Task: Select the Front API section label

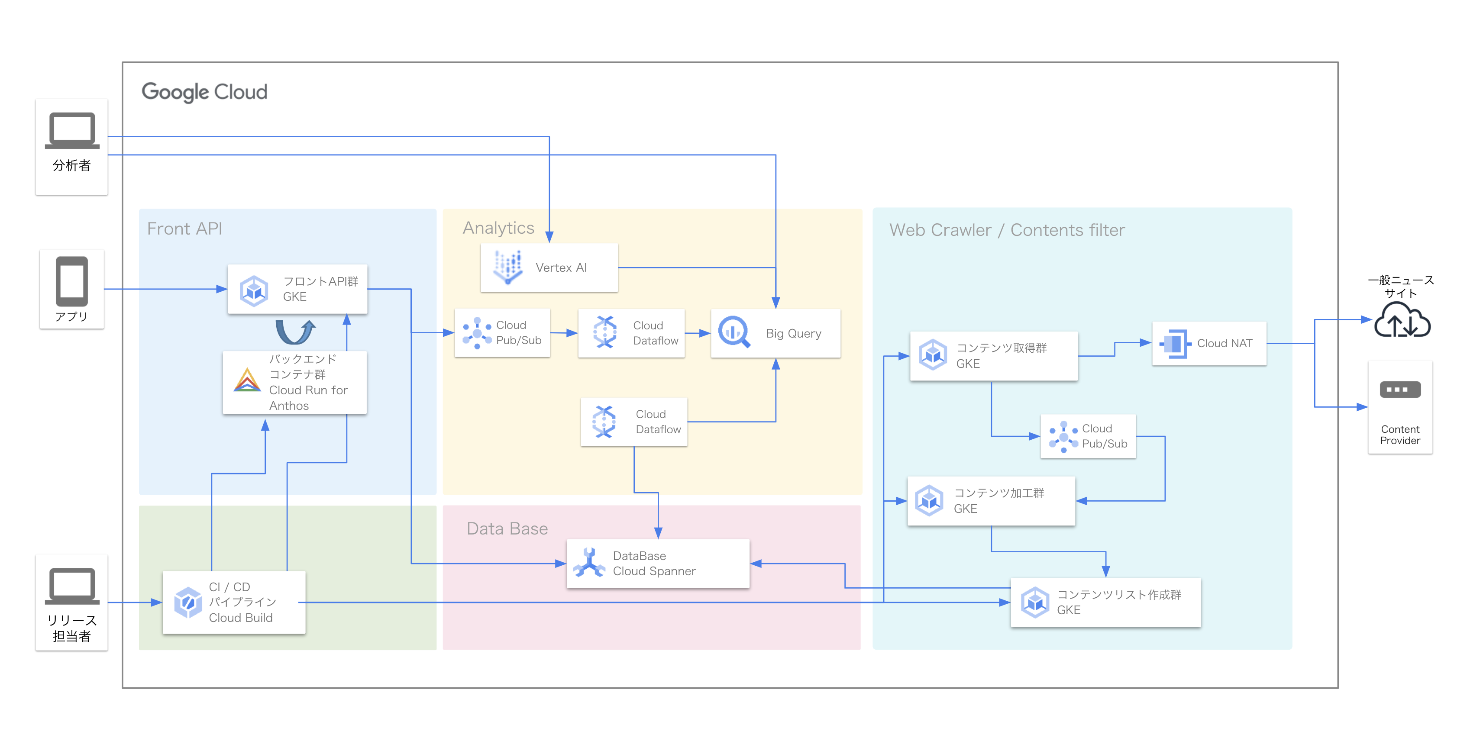Action: pos(184,229)
